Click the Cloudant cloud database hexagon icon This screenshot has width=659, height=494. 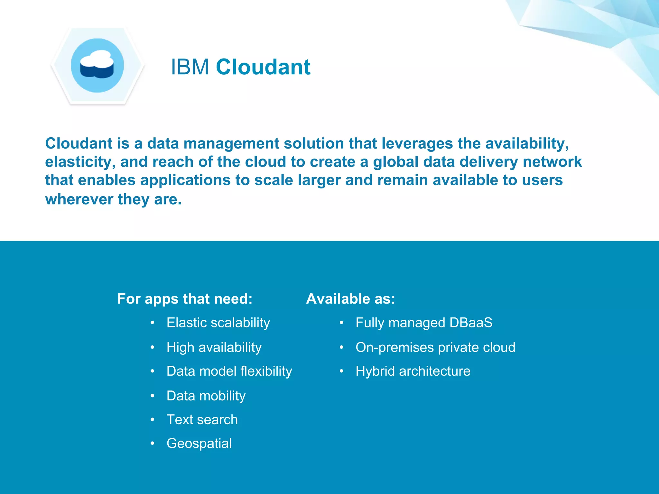[97, 66]
